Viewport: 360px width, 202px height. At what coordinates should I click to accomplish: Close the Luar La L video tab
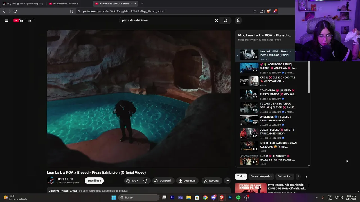pyautogui.click(x=135, y=4)
